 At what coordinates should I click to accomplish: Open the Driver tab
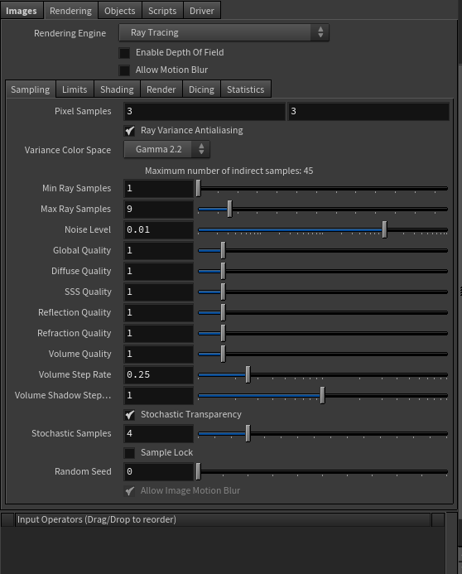201,10
